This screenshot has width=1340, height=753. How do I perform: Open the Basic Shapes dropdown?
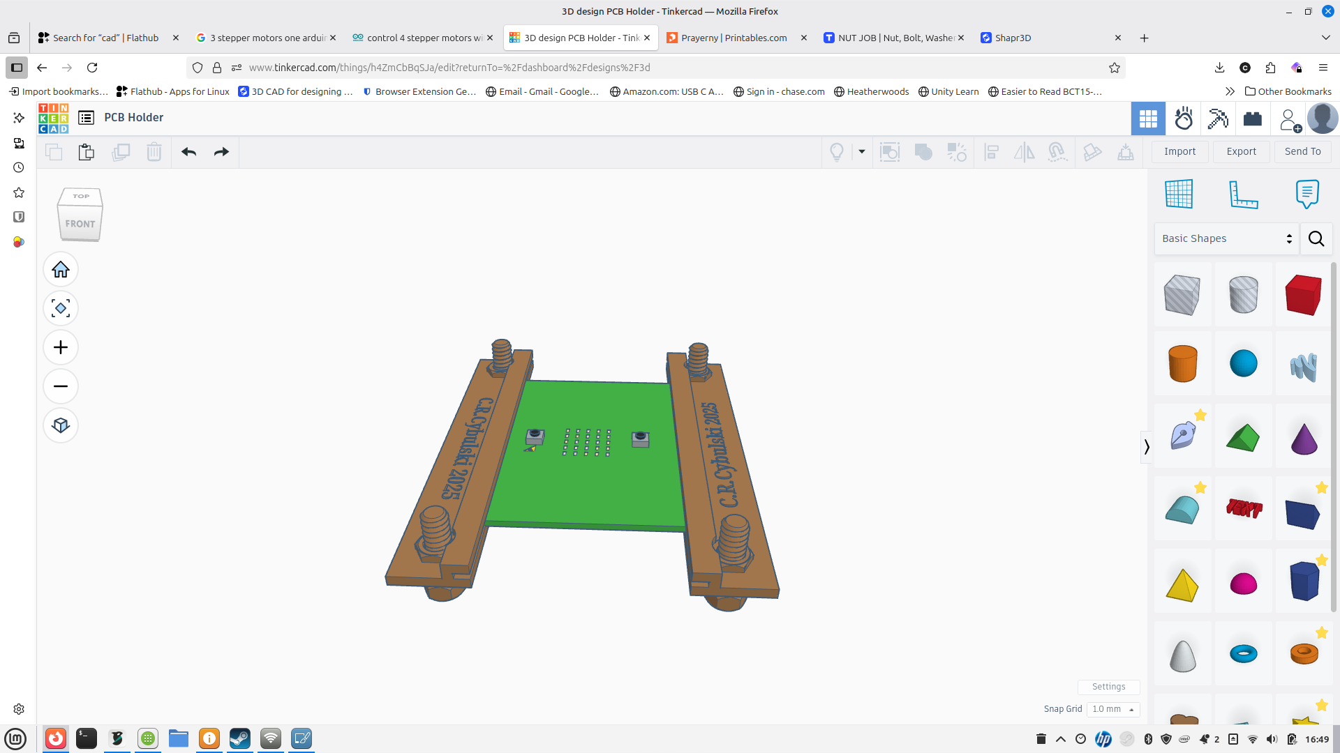pyautogui.click(x=1226, y=238)
